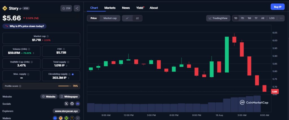Expand Total supply 1.01B IP arrow
This screenshot has height=120, width=289.
pos(67,66)
